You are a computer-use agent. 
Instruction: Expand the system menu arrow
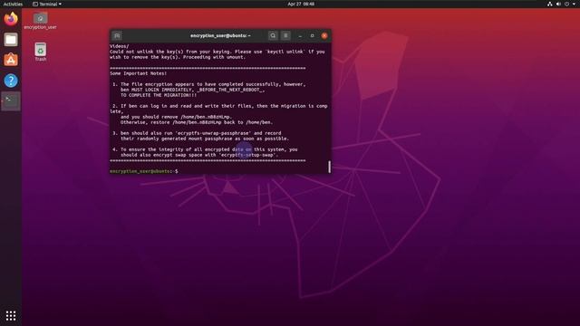coord(574,4)
